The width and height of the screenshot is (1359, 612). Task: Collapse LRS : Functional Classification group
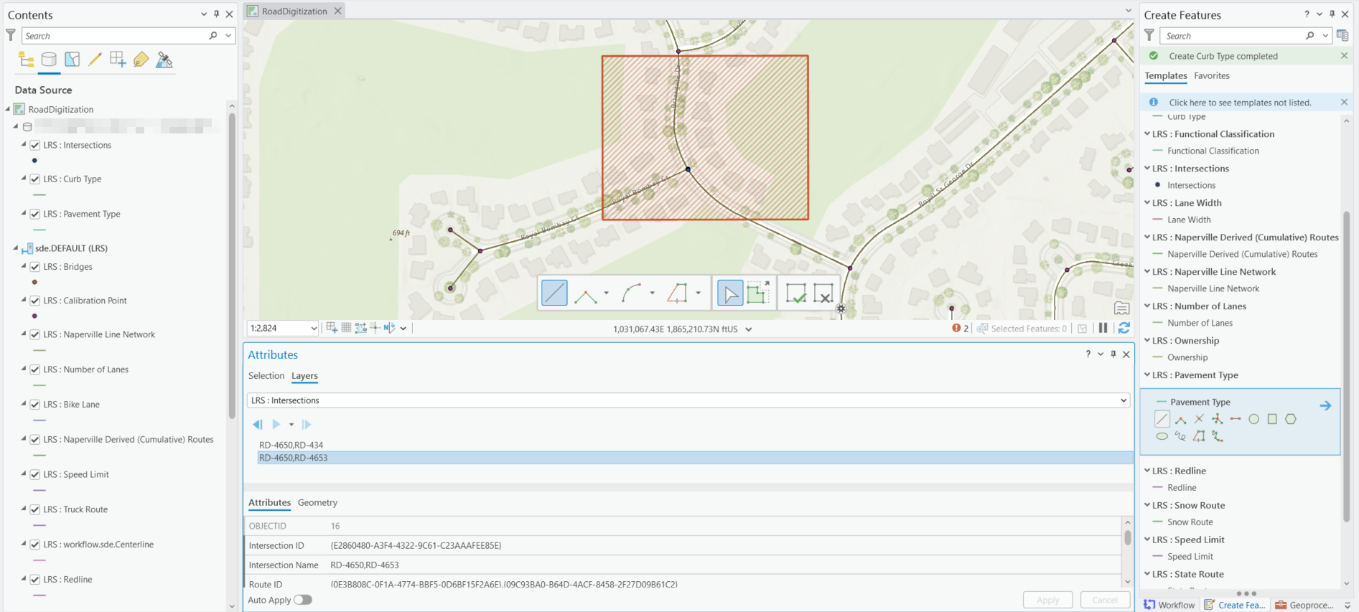pos(1147,133)
